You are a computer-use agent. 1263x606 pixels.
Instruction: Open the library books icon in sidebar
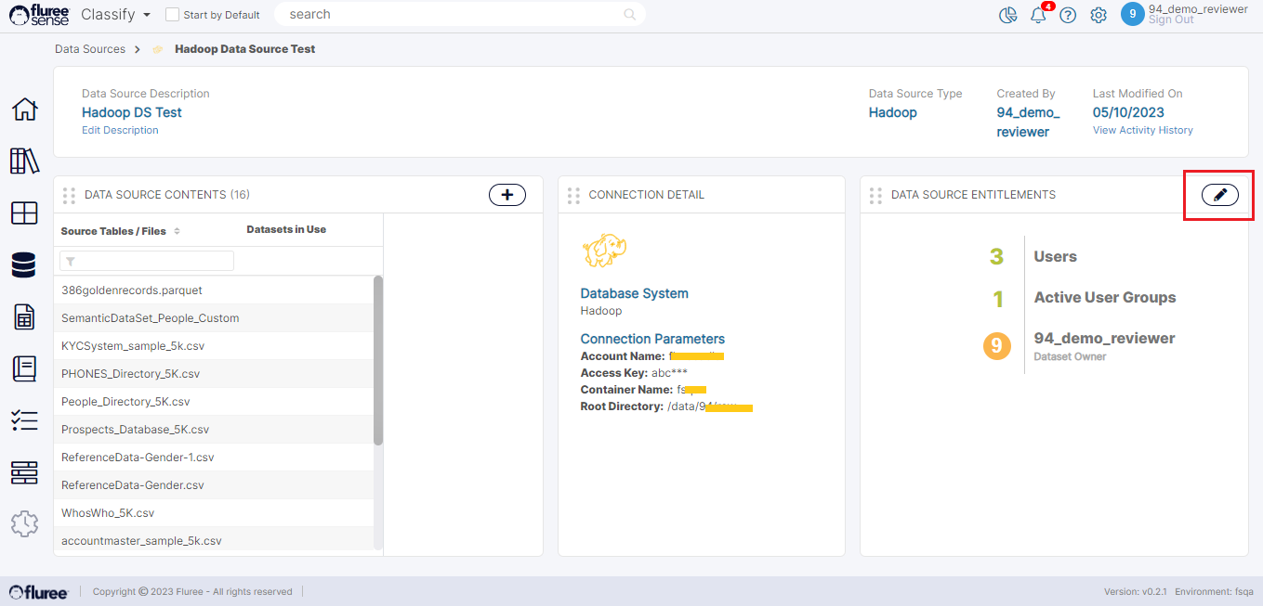point(24,161)
